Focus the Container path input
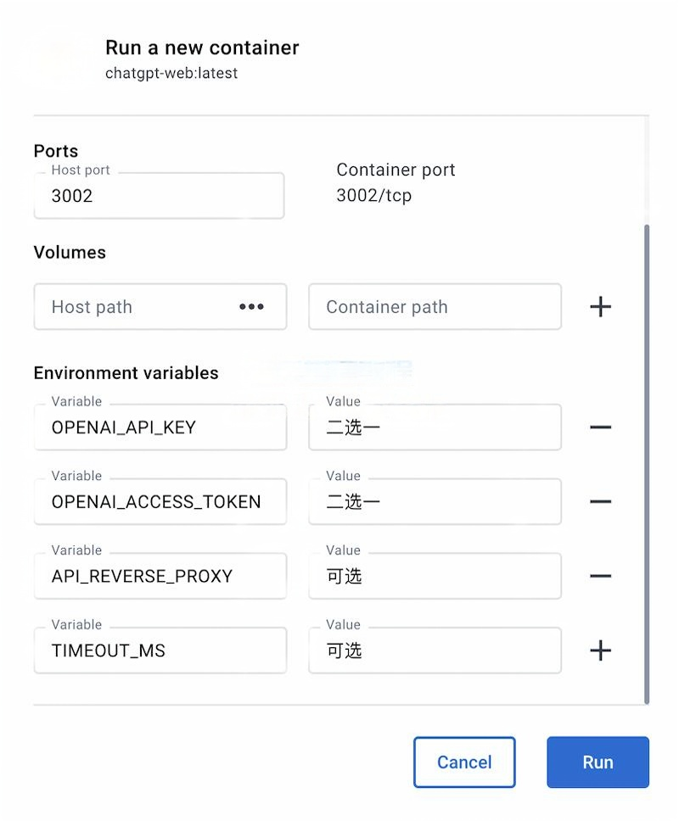 (435, 307)
